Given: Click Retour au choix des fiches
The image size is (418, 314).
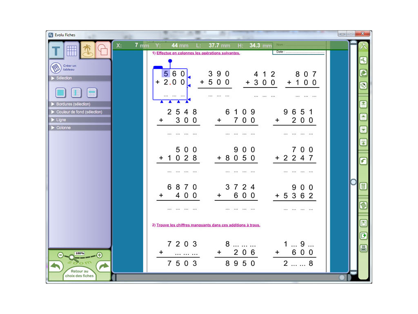Looking at the screenshot, I should pyautogui.click(x=79, y=274).
